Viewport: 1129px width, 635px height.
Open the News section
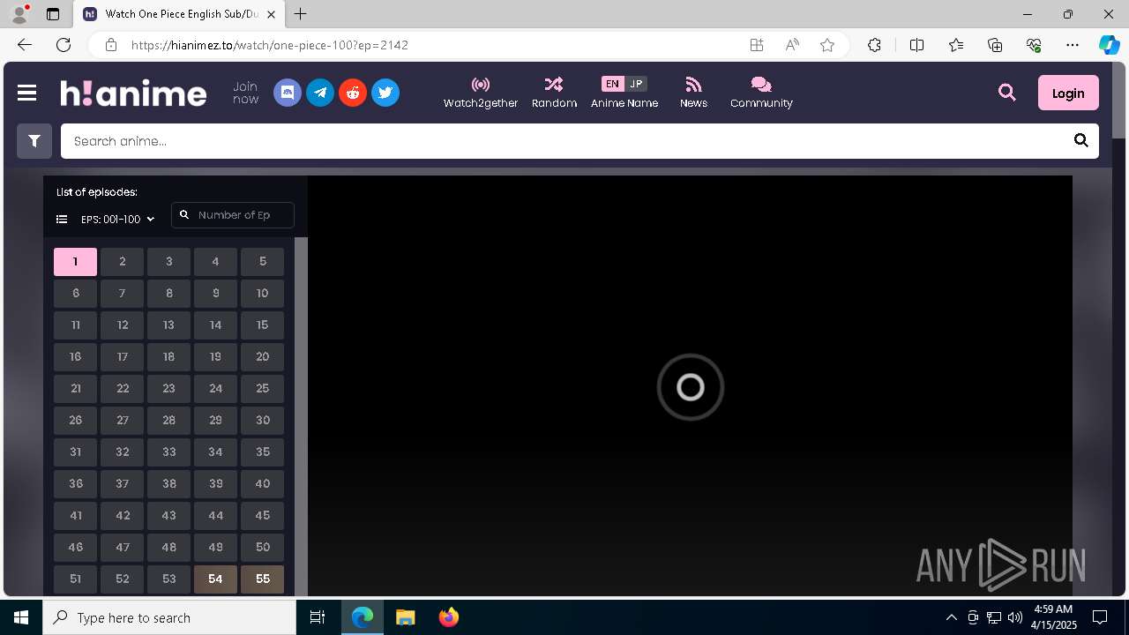coord(693,93)
